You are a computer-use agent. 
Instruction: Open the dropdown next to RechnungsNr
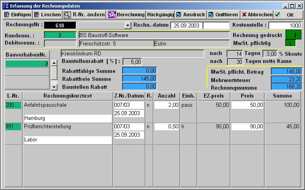pos(128,25)
